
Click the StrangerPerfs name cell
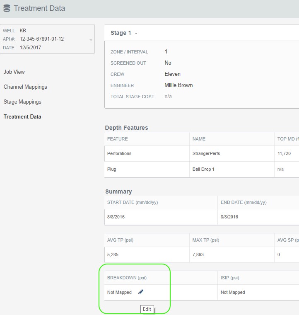(206, 153)
